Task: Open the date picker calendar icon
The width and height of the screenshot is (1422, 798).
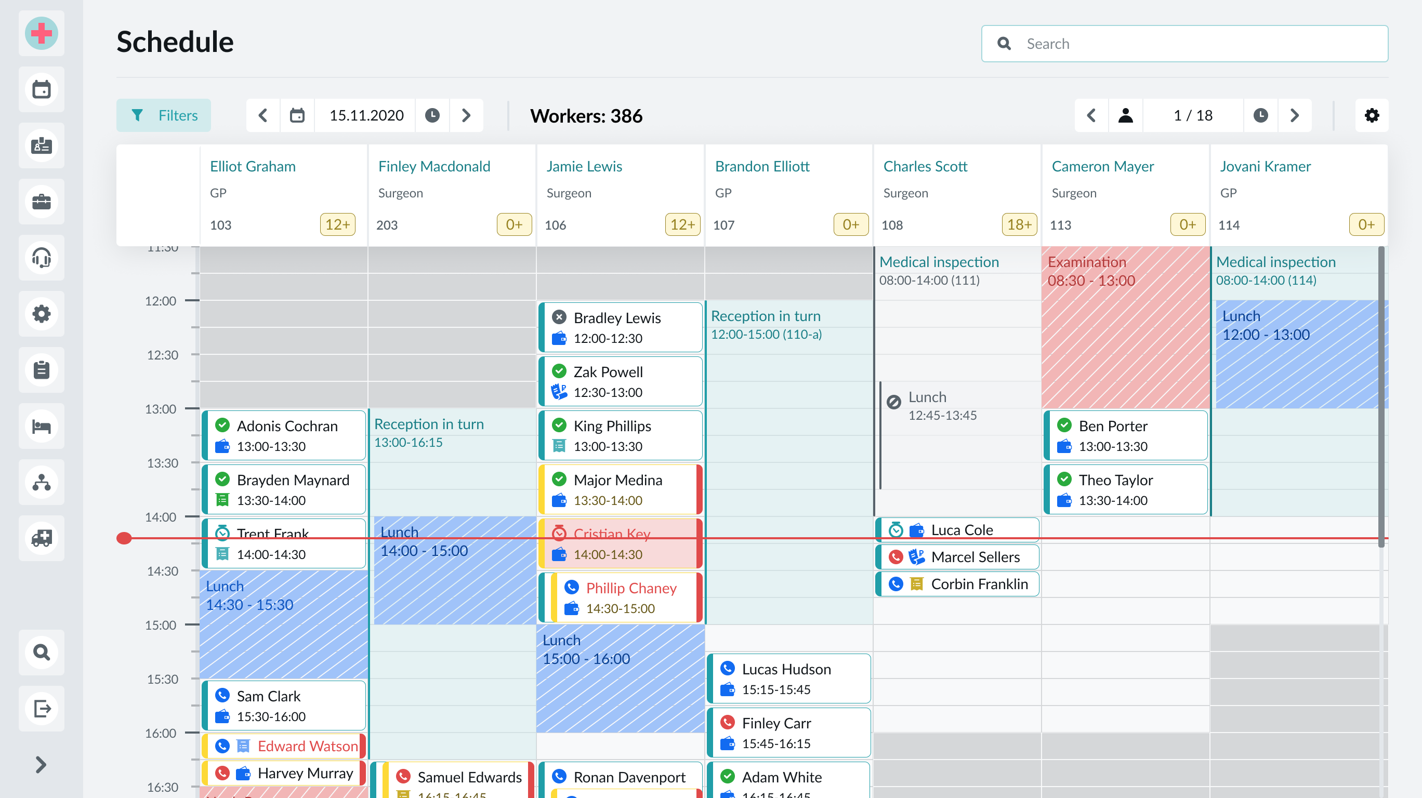Action: [297, 115]
